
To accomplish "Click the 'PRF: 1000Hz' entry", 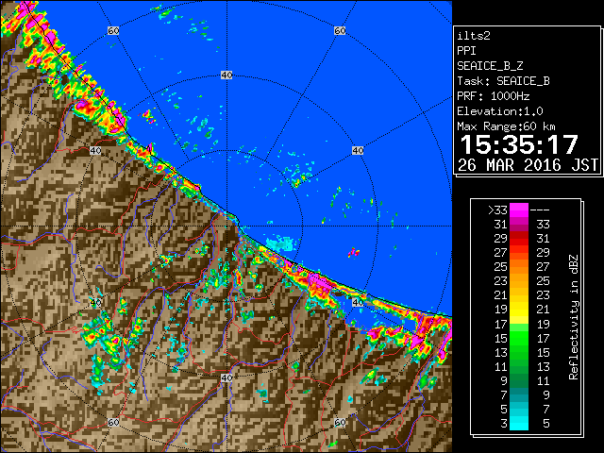I will click(x=493, y=96).
